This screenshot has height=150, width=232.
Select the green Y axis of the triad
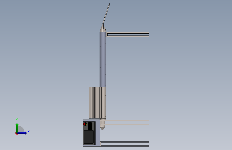coord(17,128)
